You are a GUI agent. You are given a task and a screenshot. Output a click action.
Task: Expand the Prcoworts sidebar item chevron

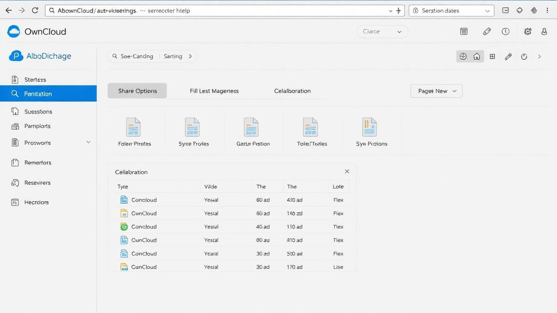pos(88,142)
